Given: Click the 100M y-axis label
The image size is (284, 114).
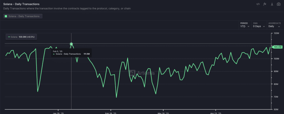Looking at the screenshot, I should [x=277, y=59].
